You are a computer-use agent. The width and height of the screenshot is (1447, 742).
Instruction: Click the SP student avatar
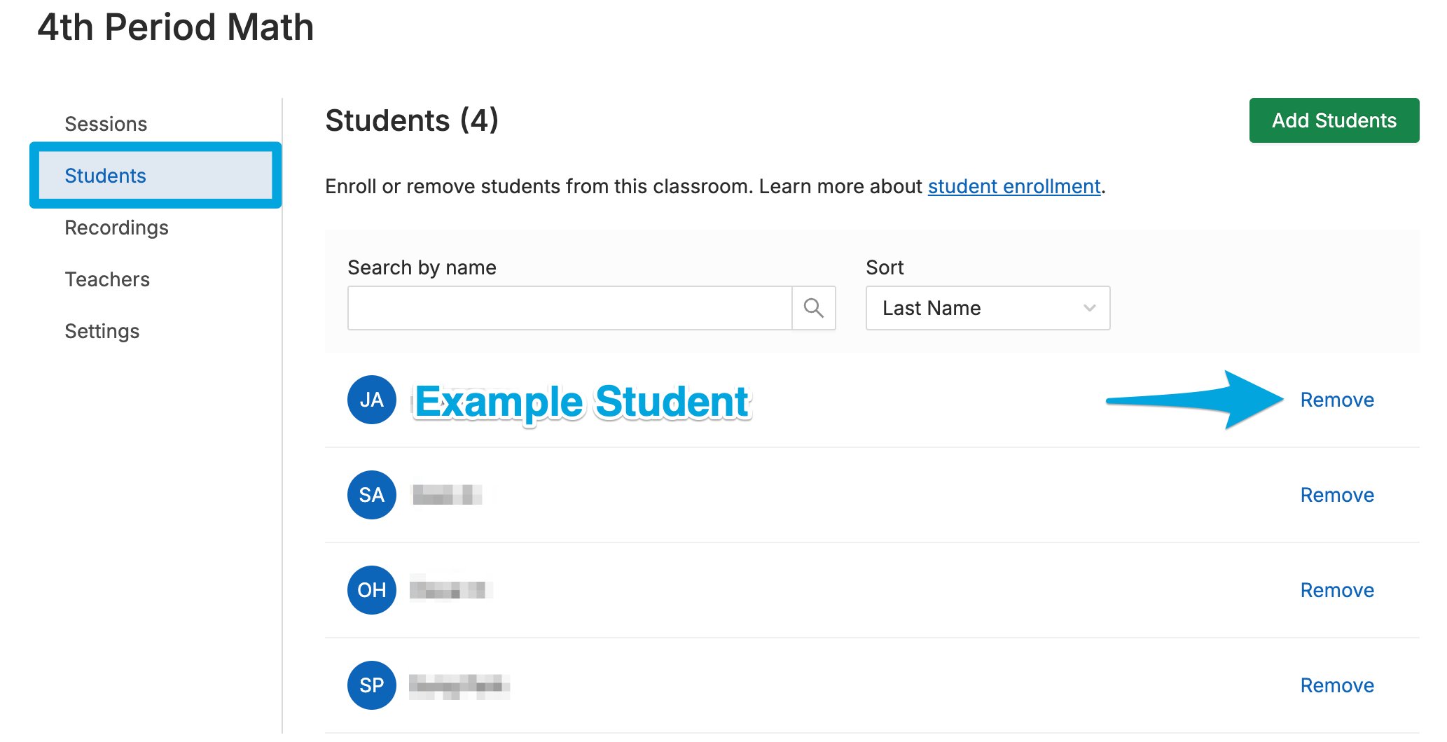click(x=372, y=685)
